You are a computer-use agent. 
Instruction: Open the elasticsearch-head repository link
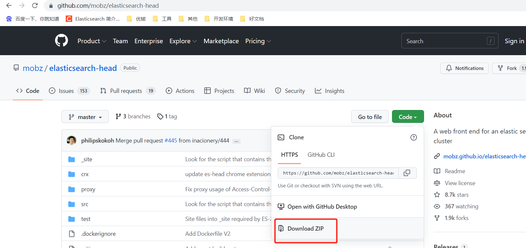[x=83, y=68]
